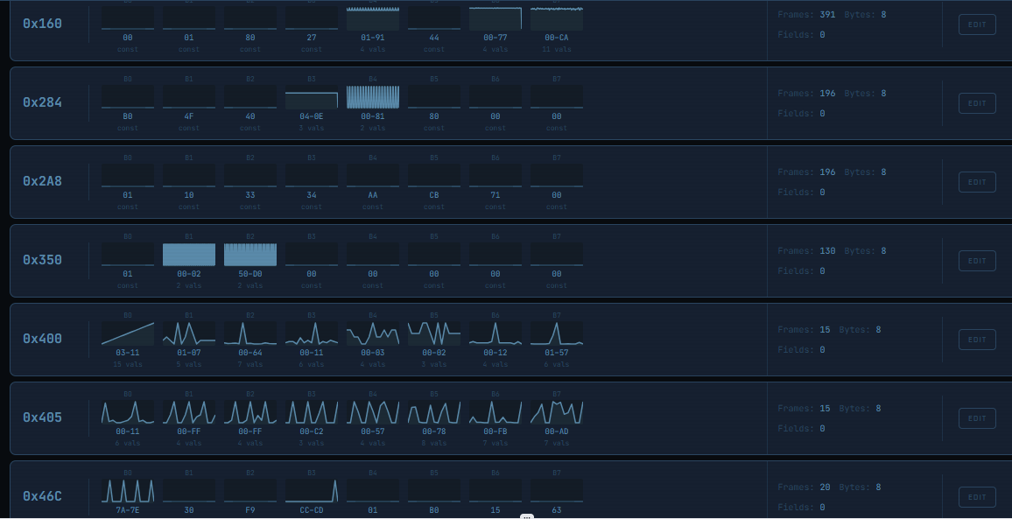The width and height of the screenshot is (1012, 519).
Task: Select the 0x405 message ID
Action: pyautogui.click(x=42, y=418)
